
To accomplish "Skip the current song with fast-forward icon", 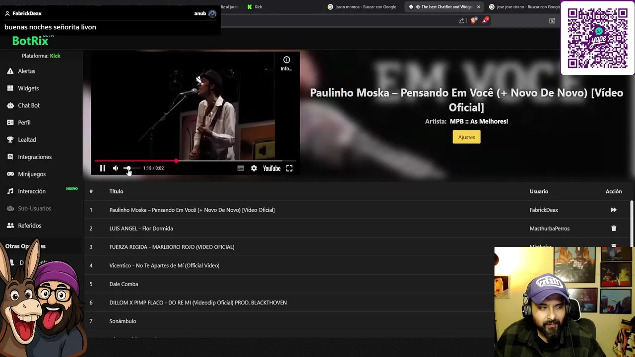I will 614,210.
